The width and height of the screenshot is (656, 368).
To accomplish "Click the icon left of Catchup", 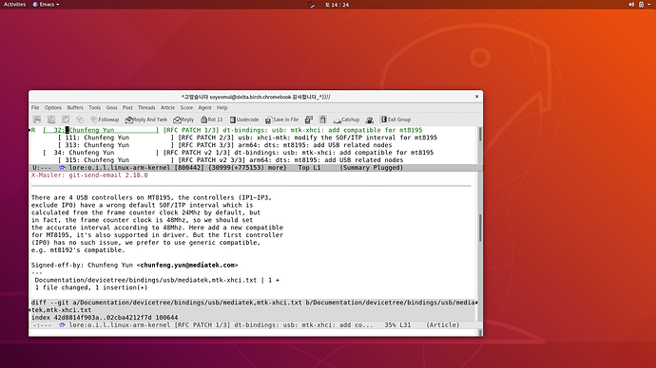I will click(x=322, y=120).
